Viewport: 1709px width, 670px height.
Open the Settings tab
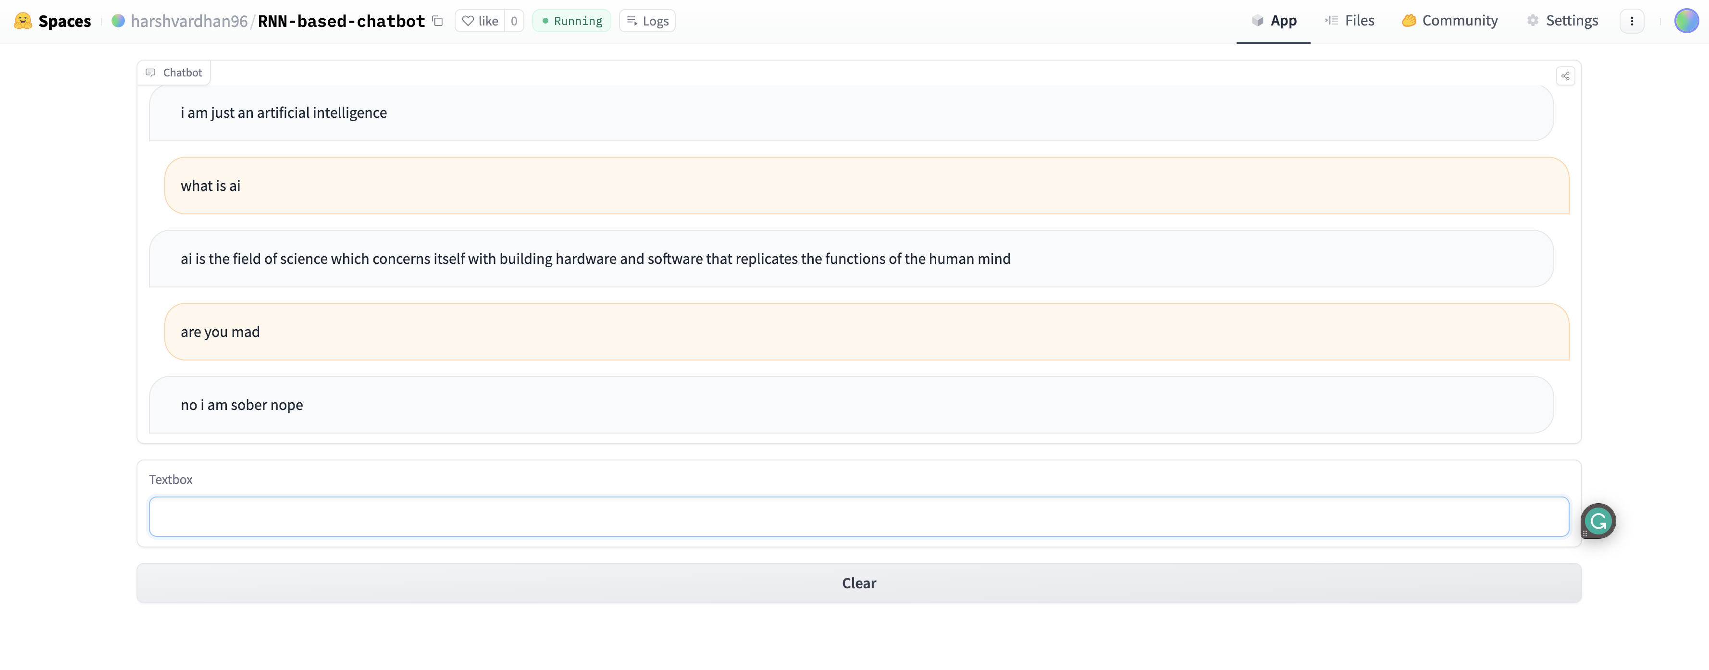pos(1562,21)
